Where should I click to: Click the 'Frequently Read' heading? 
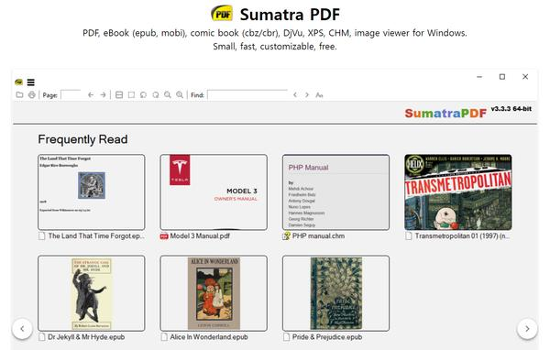82,139
